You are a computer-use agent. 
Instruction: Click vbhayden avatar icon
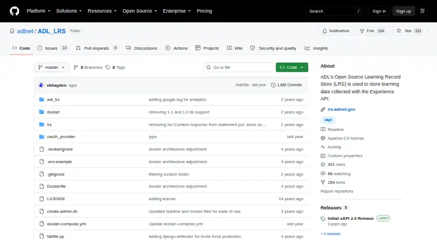coord(42,85)
